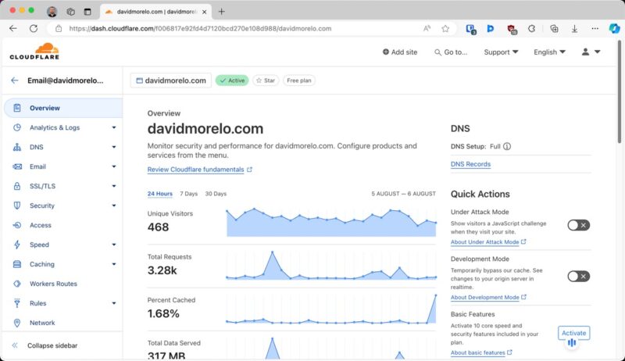Viewport: 625px width, 361px height.
Task: Open the Copilot icon in the browser toolbar
Action: pyautogui.click(x=614, y=28)
